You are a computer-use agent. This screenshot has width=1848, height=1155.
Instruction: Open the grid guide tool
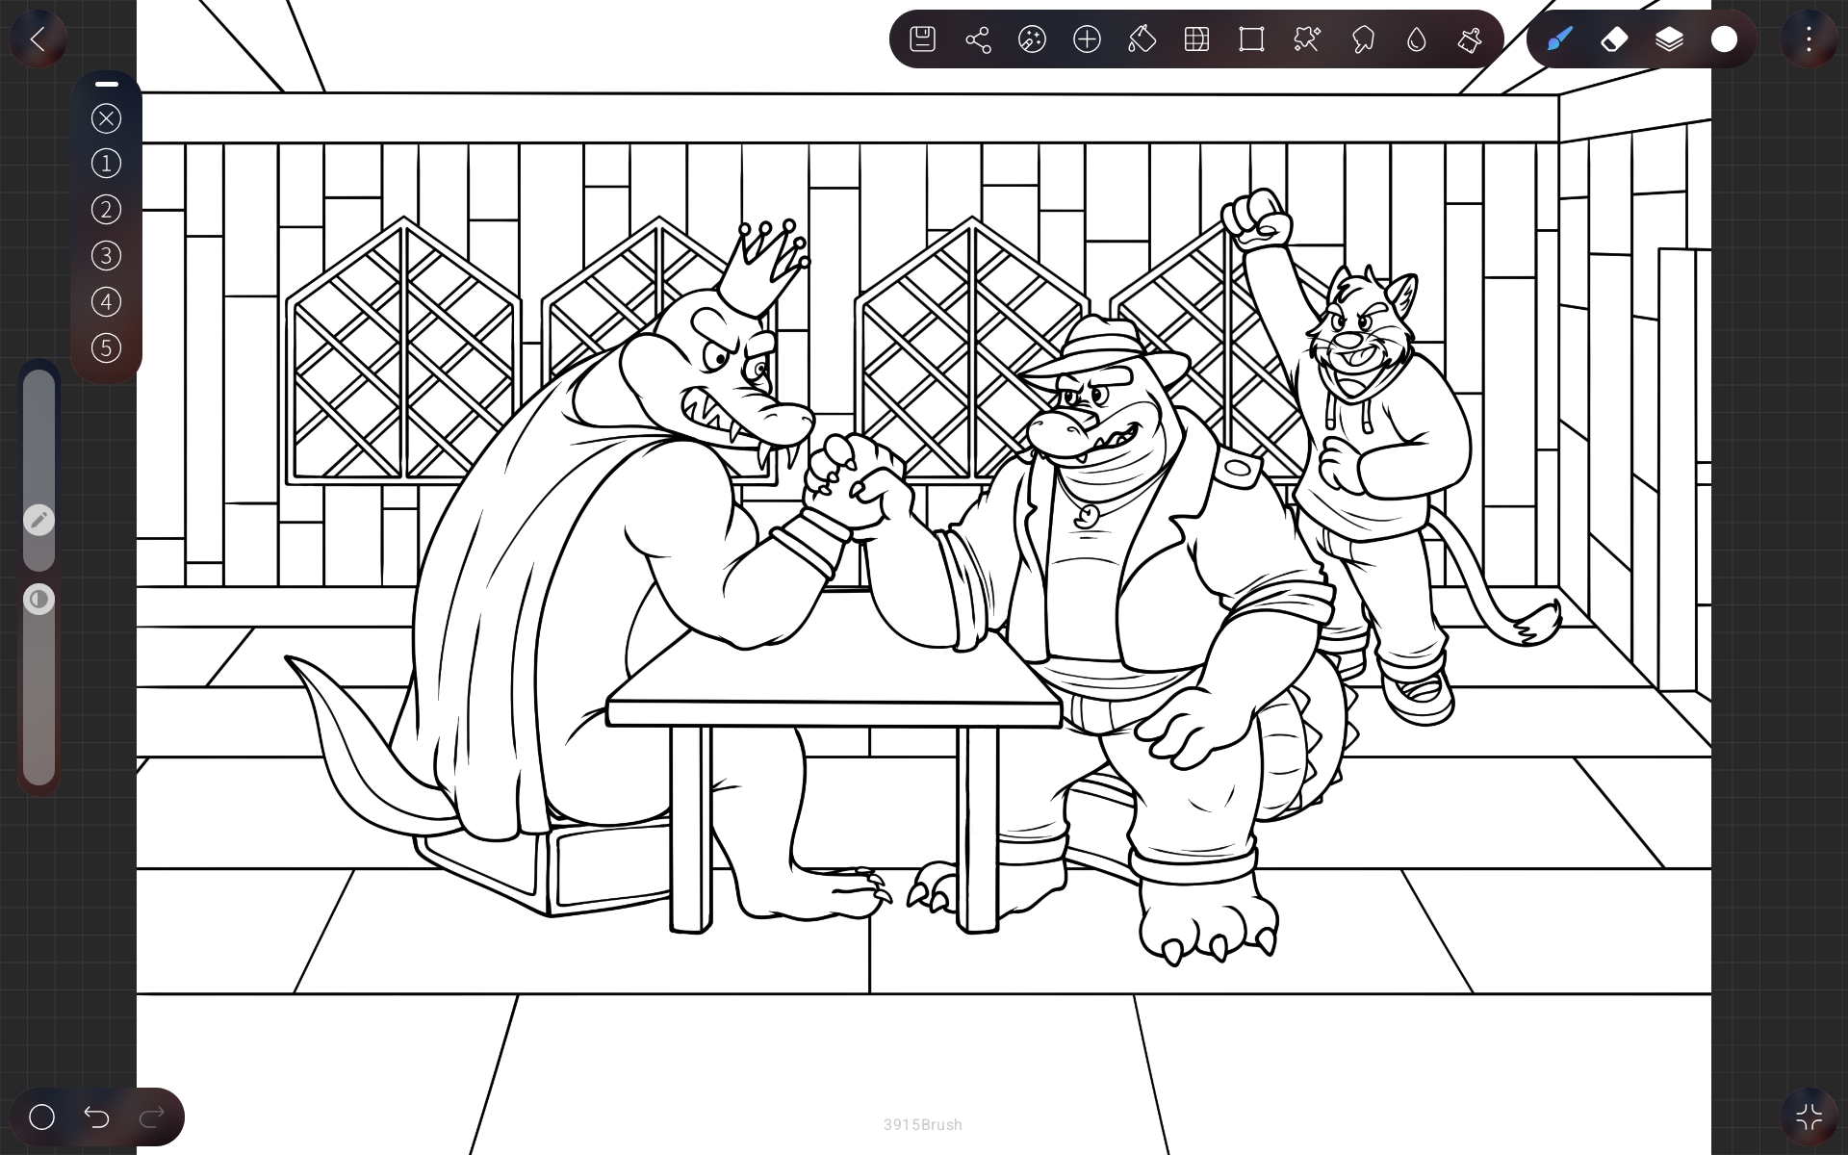click(1196, 39)
